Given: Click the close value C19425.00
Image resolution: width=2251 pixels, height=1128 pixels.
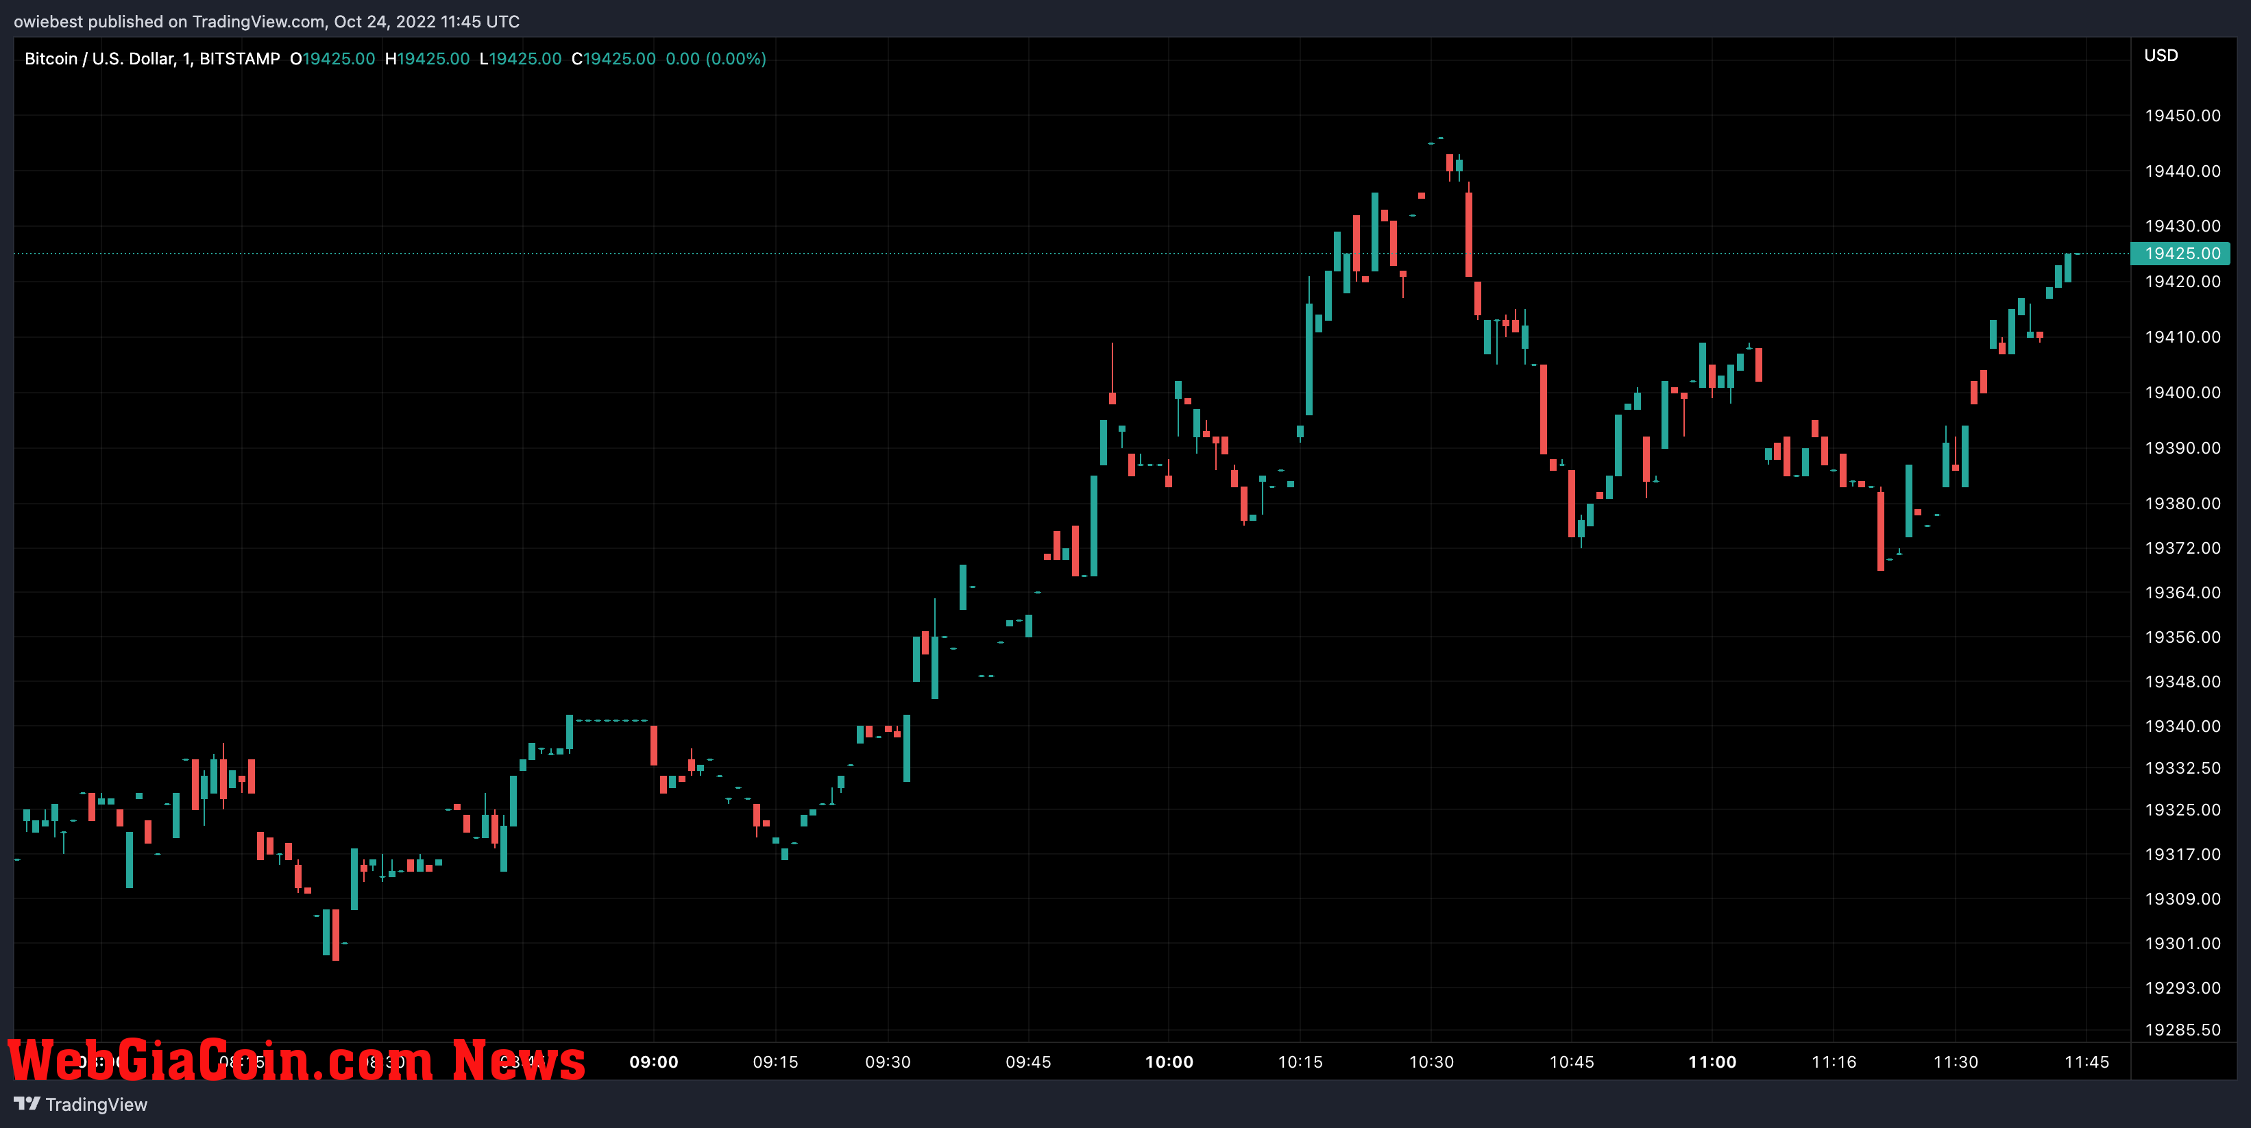Looking at the screenshot, I should click(613, 58).
